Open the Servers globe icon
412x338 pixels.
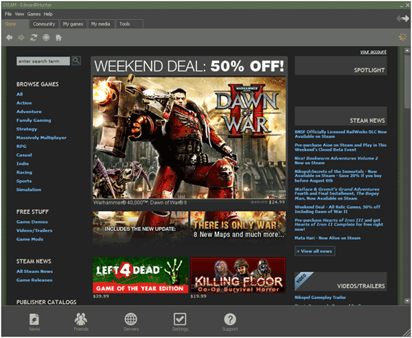[130, 322]
